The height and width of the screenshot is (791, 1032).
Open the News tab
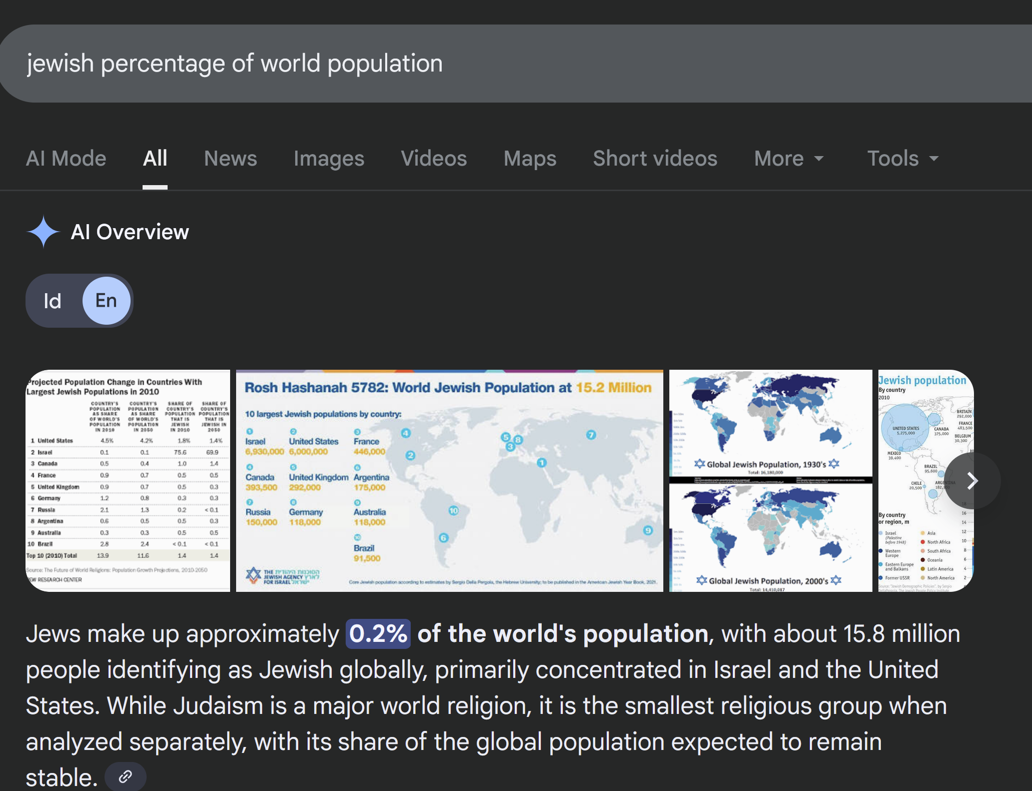click(x=230, y=159)
